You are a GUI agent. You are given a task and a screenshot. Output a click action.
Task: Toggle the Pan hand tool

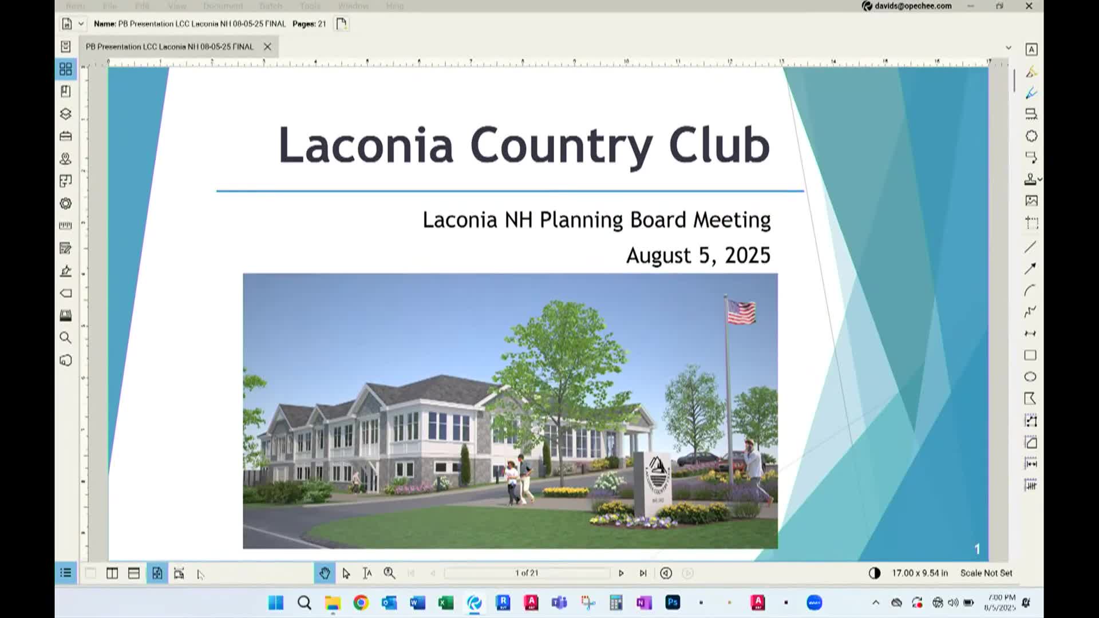click(x=325, y=573)
